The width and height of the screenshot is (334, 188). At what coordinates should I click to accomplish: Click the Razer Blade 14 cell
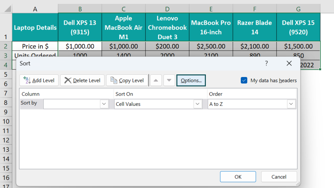pyautogui.click(x=254, y=27)
